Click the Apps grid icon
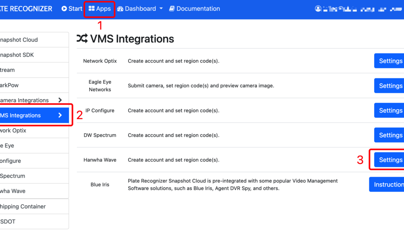This screenshot has width=404, height=239. click(91, 8)
